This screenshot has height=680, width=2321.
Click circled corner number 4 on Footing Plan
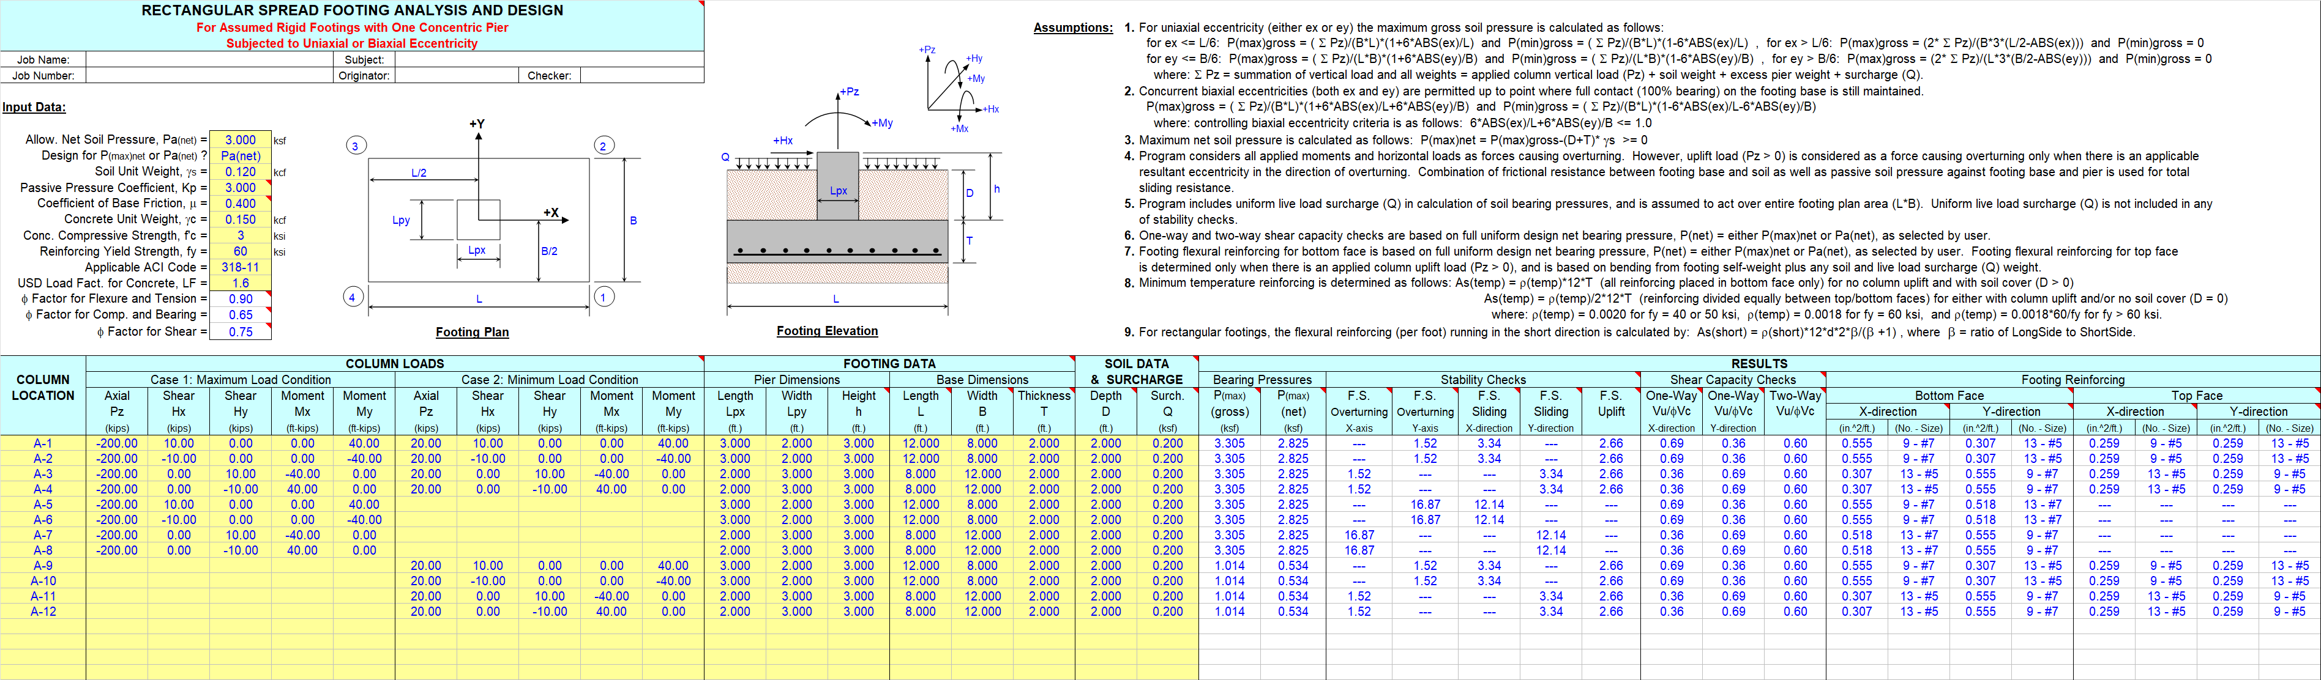(x=353, y=297)
